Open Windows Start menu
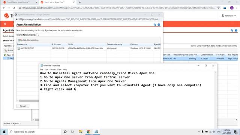The height and width of the screenshot is (135, 240). tap(4, 132)
